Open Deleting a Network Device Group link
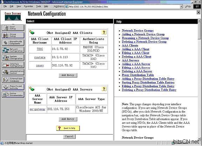Viewport: 202px width, 146px height. [144, 42]
